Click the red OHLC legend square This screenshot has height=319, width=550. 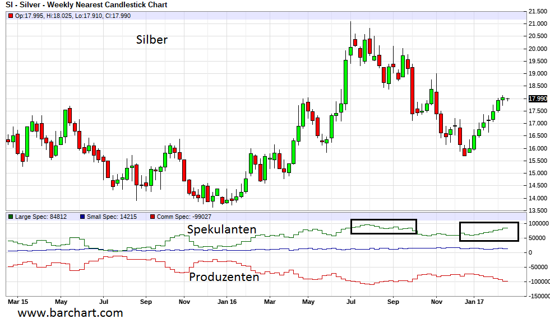point(11,16)
